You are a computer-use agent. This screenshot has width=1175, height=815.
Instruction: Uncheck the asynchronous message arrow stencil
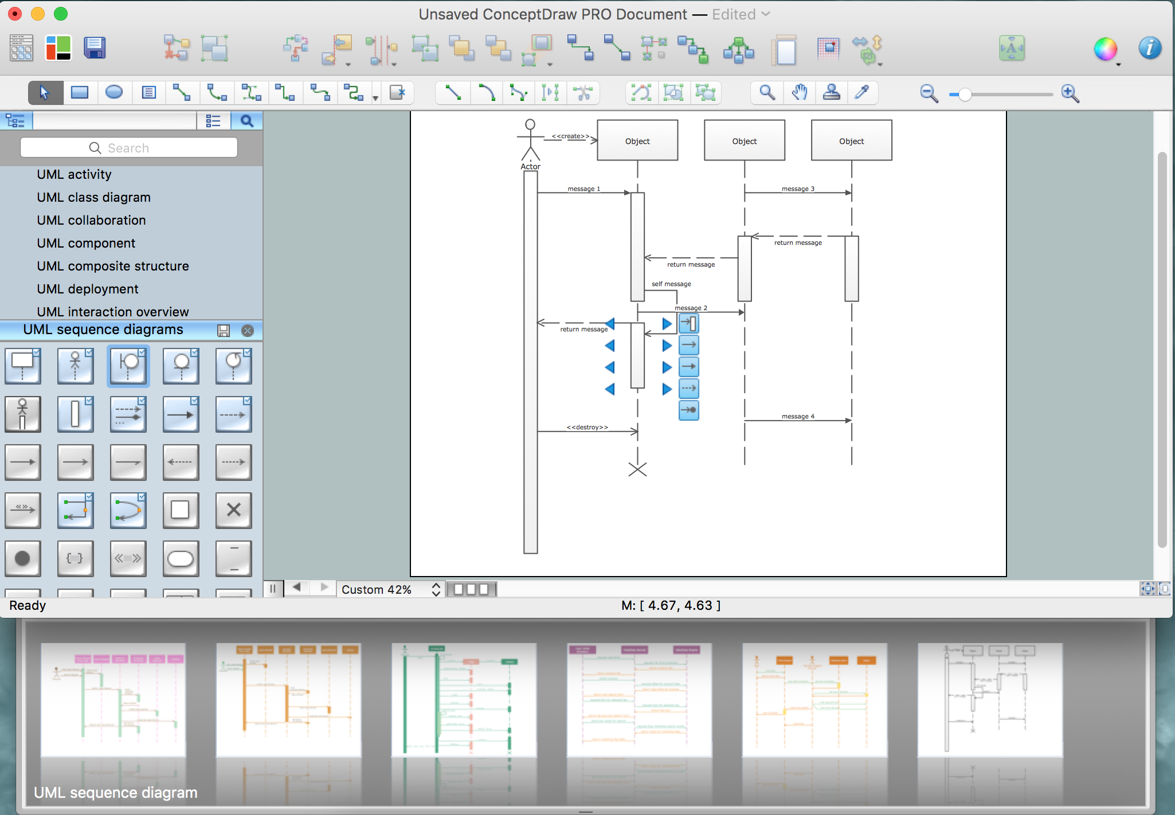[x=248, y=401]
